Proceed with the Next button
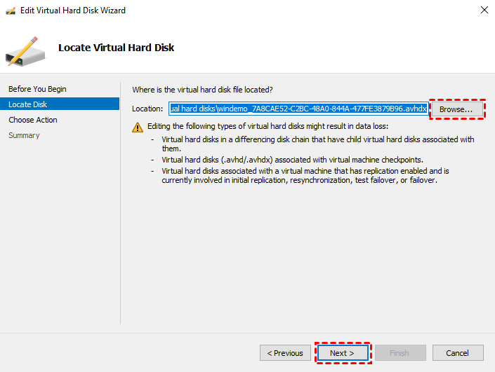495x372 pixels. (x=342, y=353)
